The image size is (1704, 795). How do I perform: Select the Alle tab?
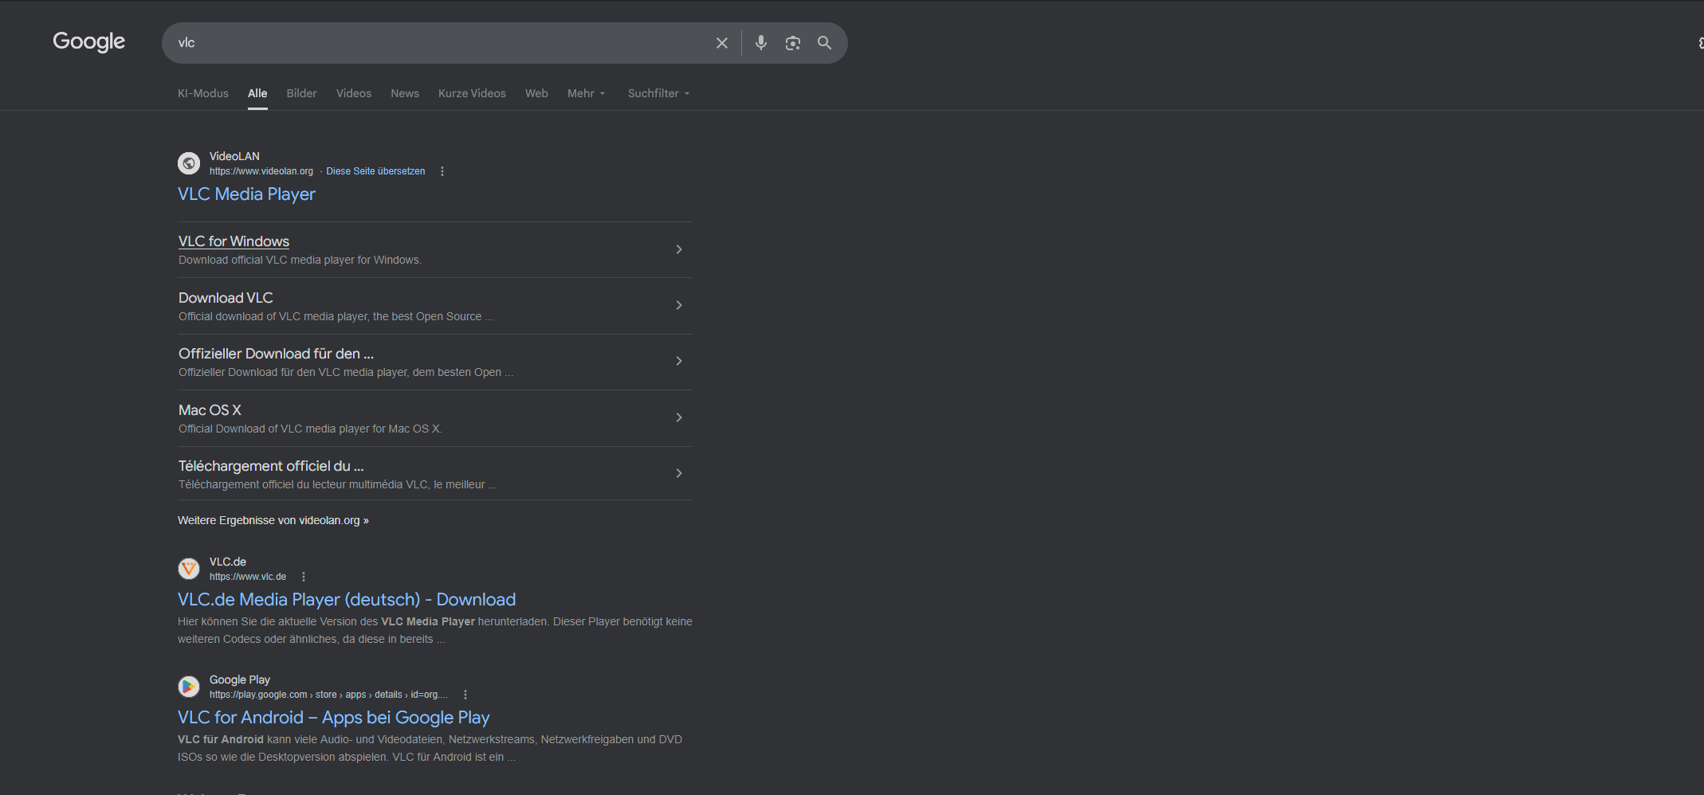pyautogui.click(x=257, y=93)
